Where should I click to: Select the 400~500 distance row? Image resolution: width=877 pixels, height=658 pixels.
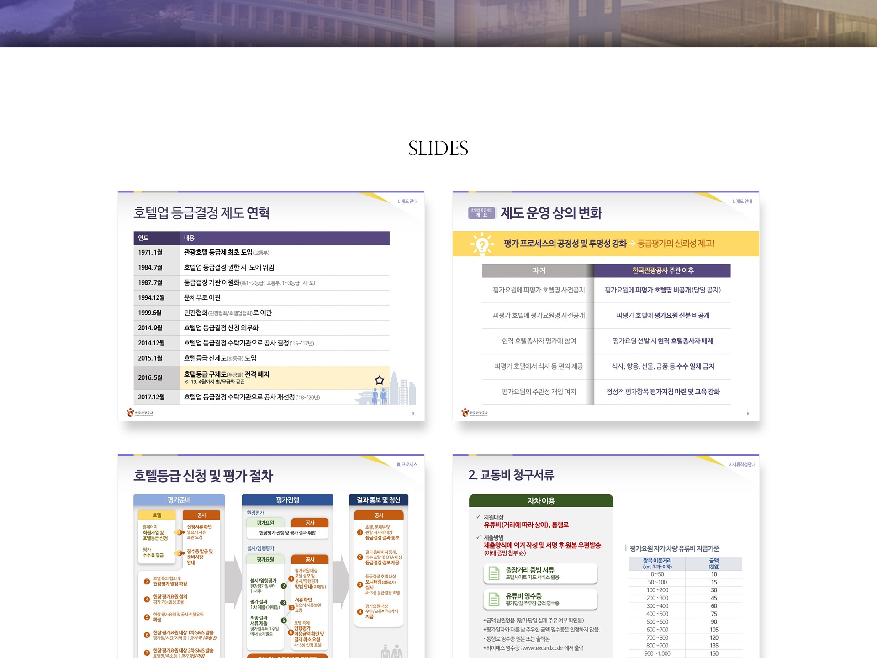685,614
